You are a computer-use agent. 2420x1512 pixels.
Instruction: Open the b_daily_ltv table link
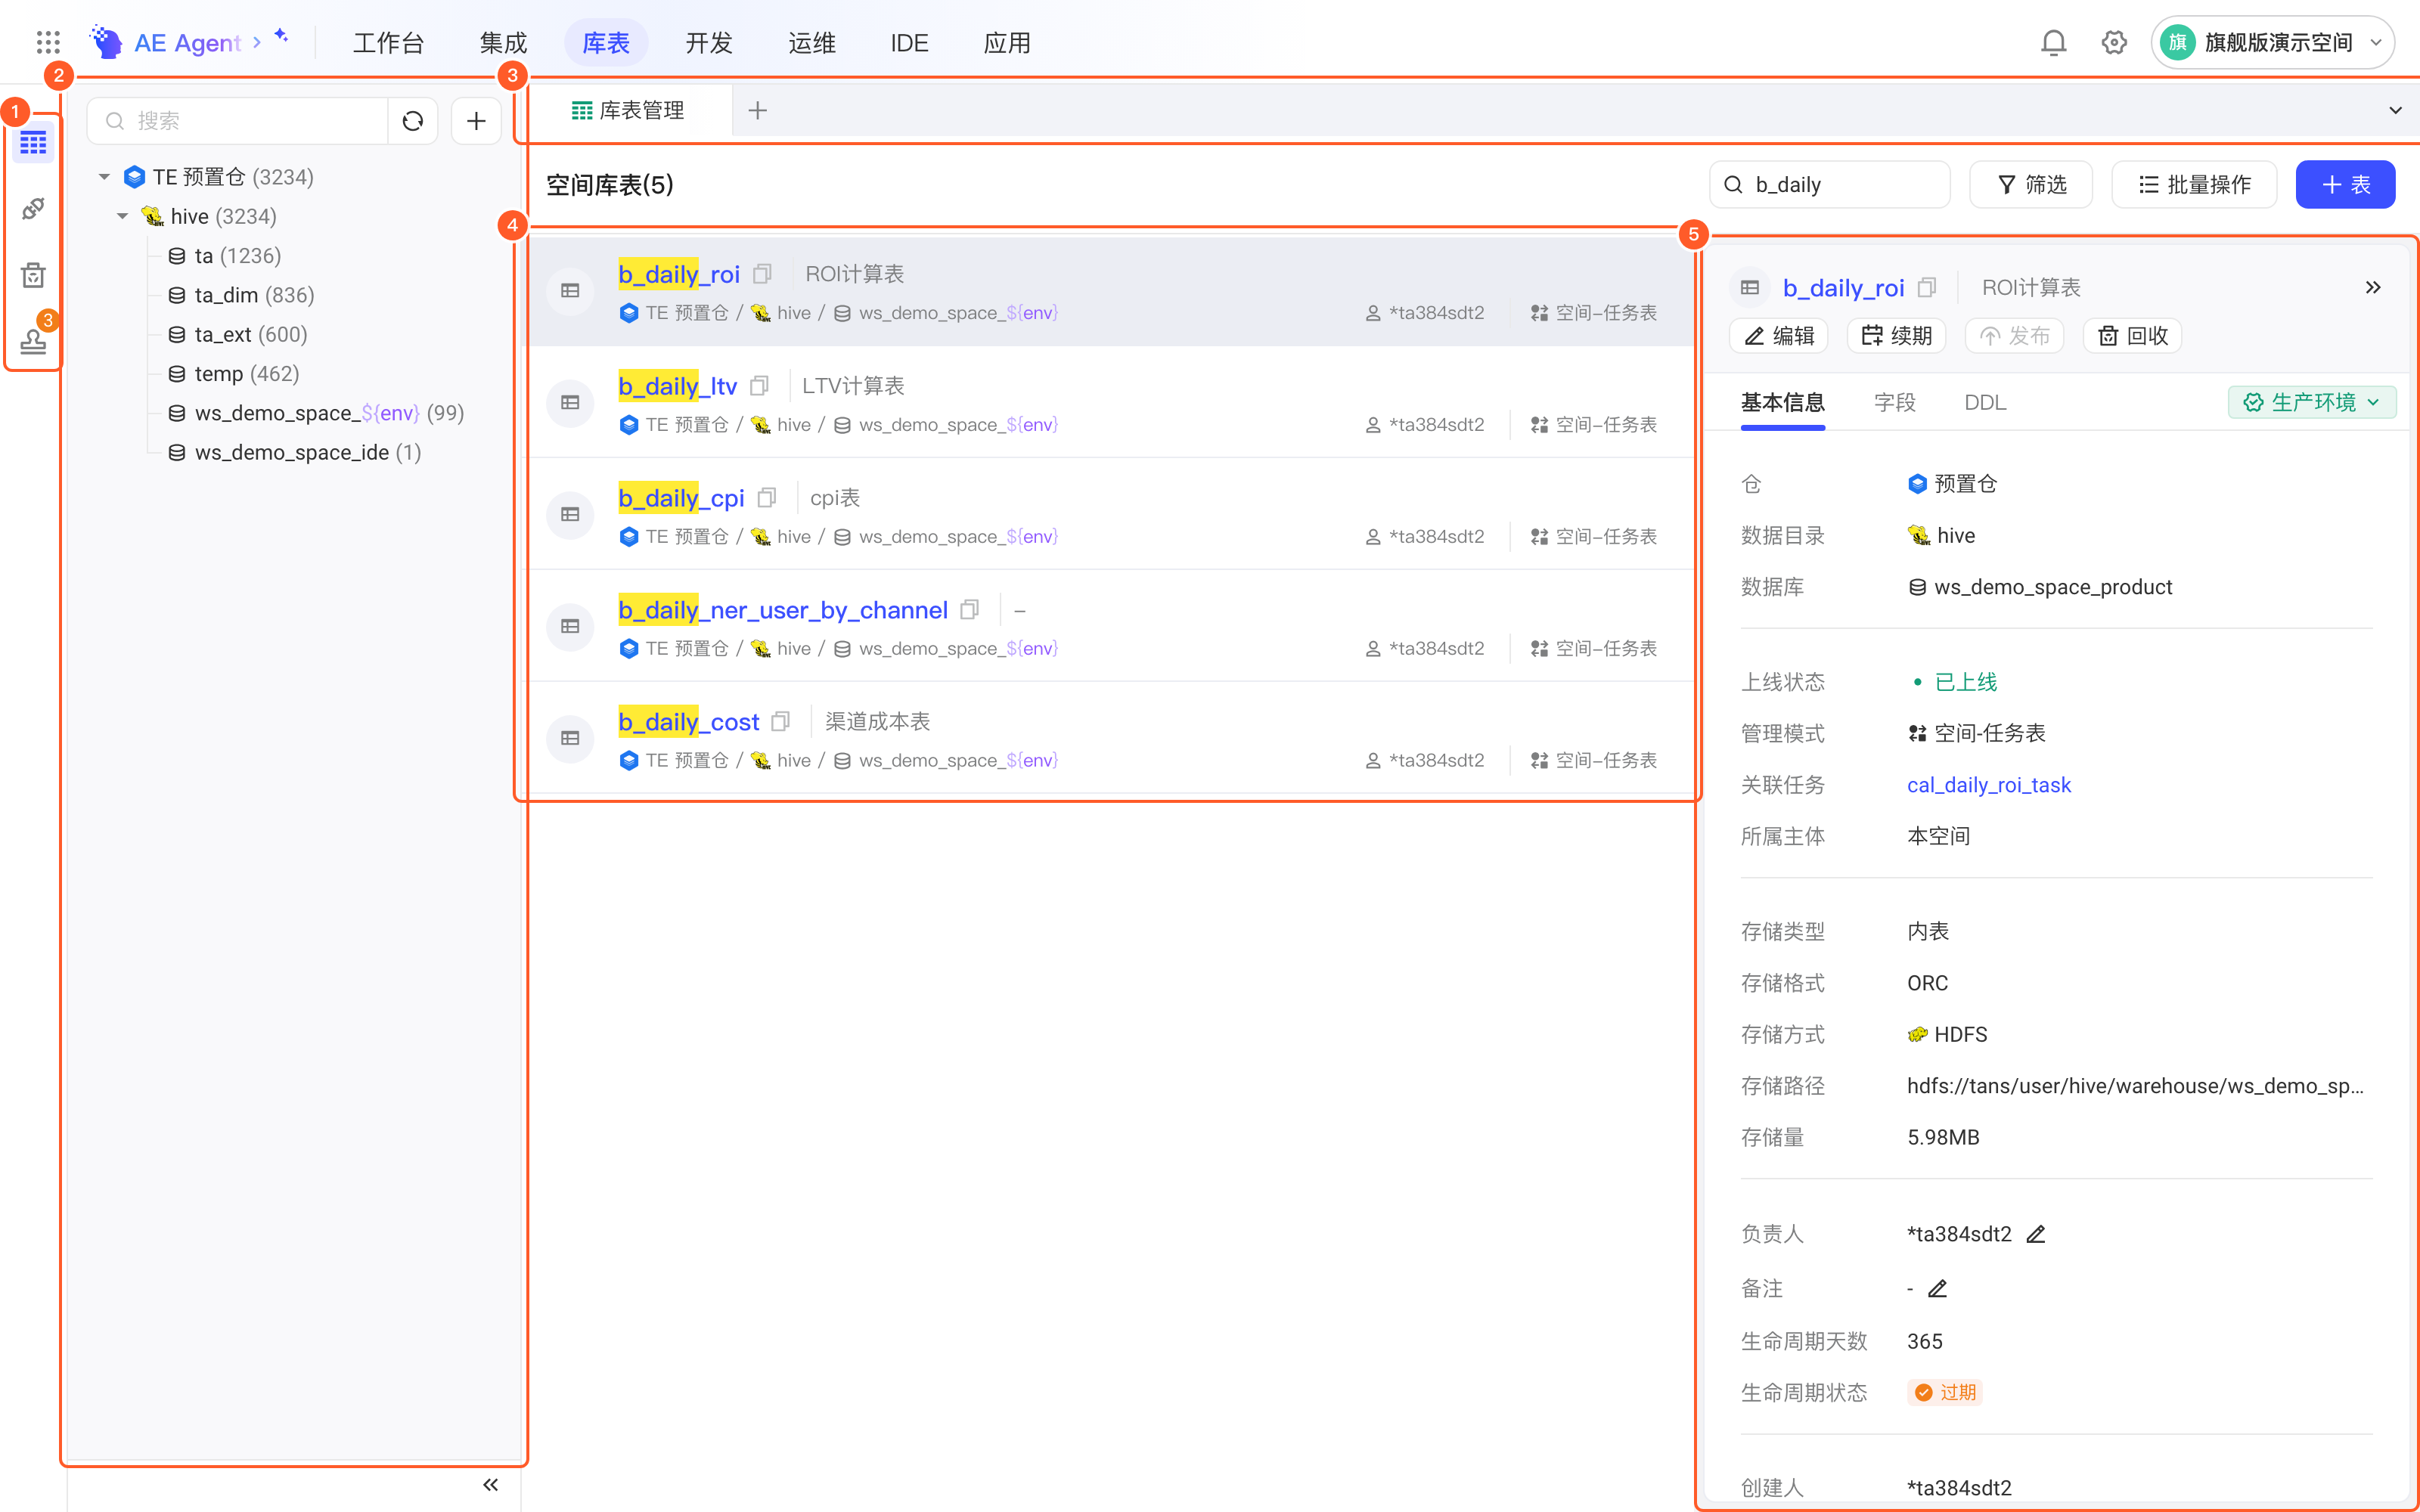tap(677, 385)
